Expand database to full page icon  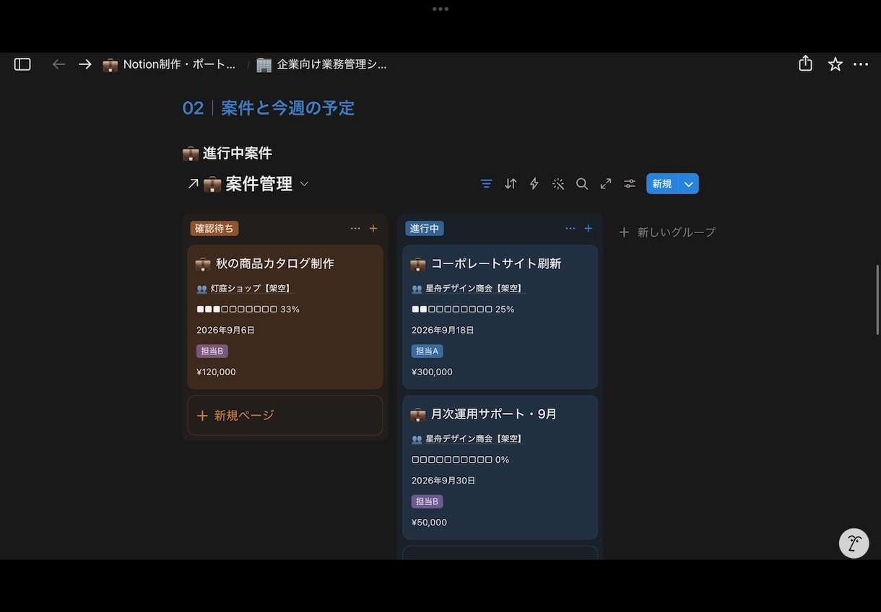[x=606, y=184]
